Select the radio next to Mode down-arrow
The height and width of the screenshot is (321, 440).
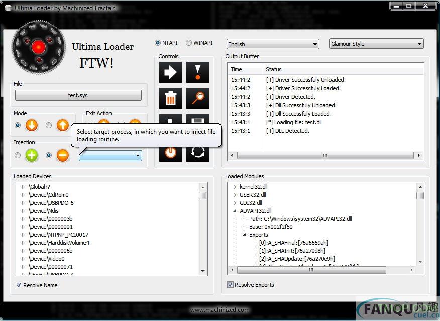18,125
